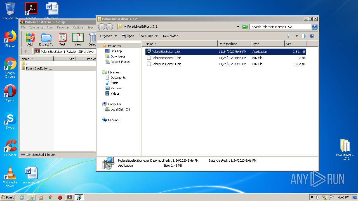Click the Extract To icon in WinRAR
This screenshot has height=201, width=358.
(x=46, y=39)
